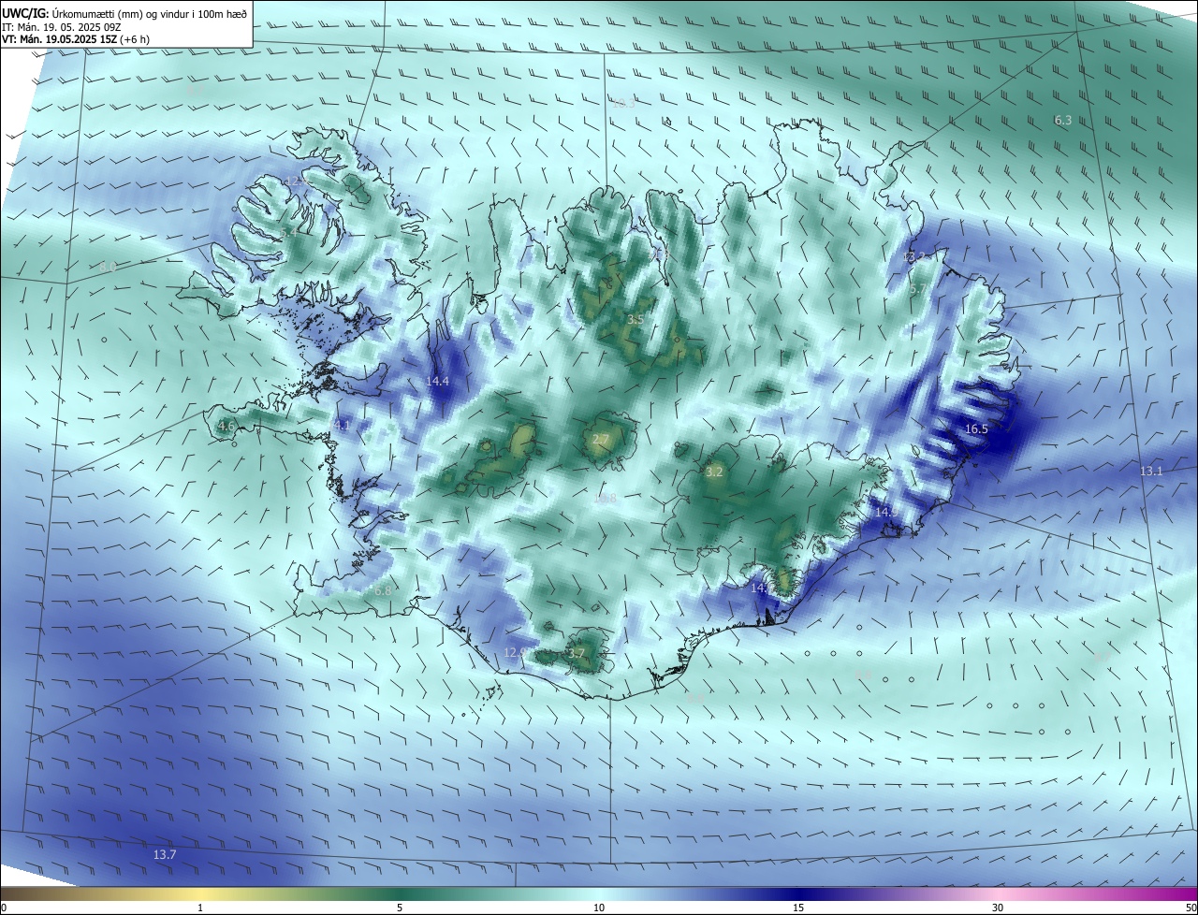Click the 14.4 value label in western Iceland
1198x915 pixels.
click(437, 381)
